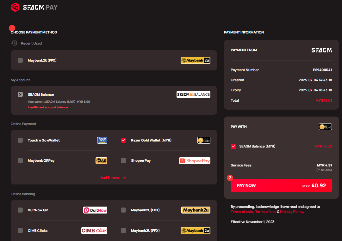Image resolution: width=342 pixels, height=241 pixels.
Task: Click the Maybank2u logo in the Recent Used row
Action: tap(196, 60)
